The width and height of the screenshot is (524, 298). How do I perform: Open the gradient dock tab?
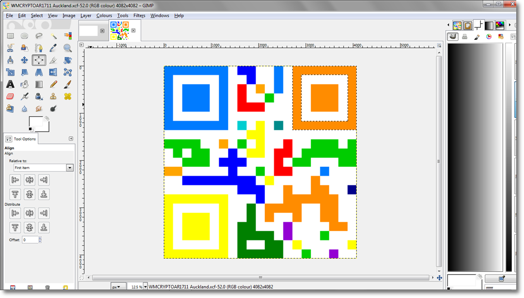tap(489, 25)
